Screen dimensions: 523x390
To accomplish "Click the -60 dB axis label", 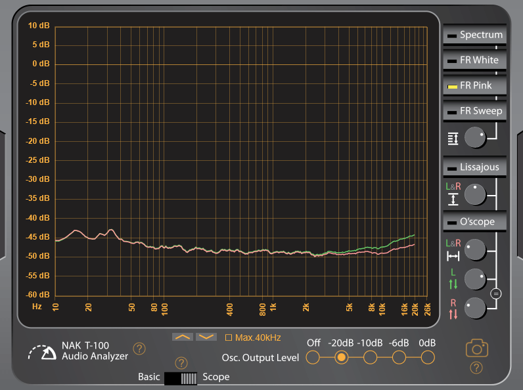I will coord(37,295).
